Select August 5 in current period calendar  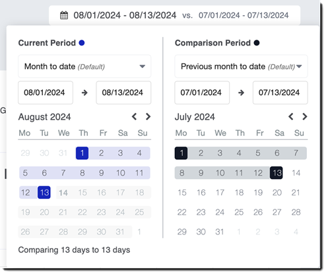pos(25,173)
